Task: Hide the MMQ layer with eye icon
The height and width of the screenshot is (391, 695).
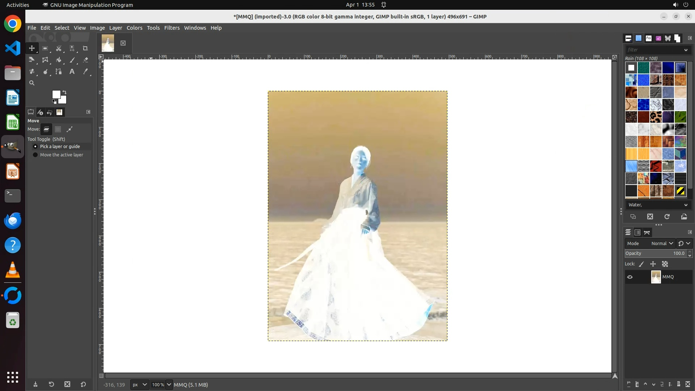Action: coord(630,277)
